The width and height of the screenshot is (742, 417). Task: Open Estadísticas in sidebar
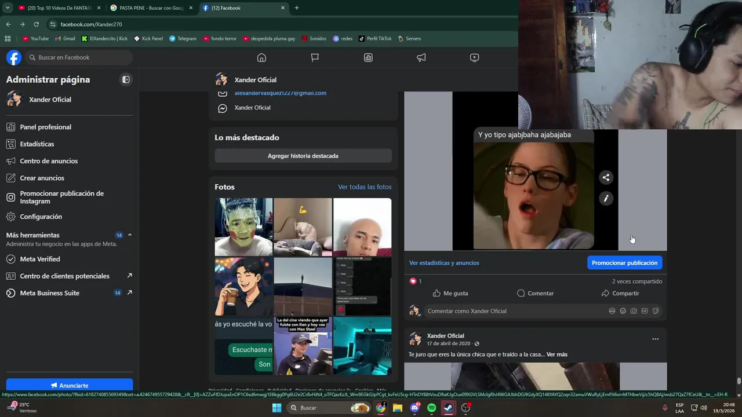click(x=70, y=144)
